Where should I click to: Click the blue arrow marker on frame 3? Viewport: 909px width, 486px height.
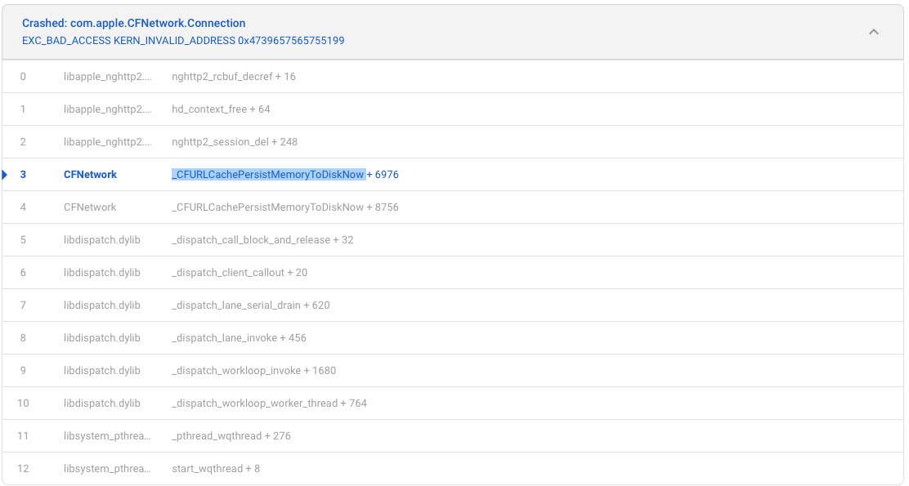click(5, 174)
